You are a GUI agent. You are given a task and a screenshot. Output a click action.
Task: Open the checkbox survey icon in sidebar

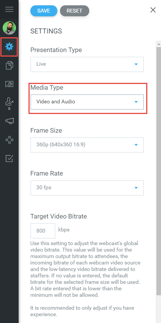[x=9, y=158]
